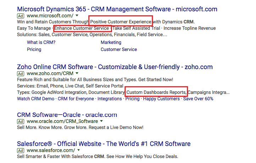Expand dropdown arrow next to www.zoho.com/CRM
This screenshot has height=163, width=256.
pos(77,74)
